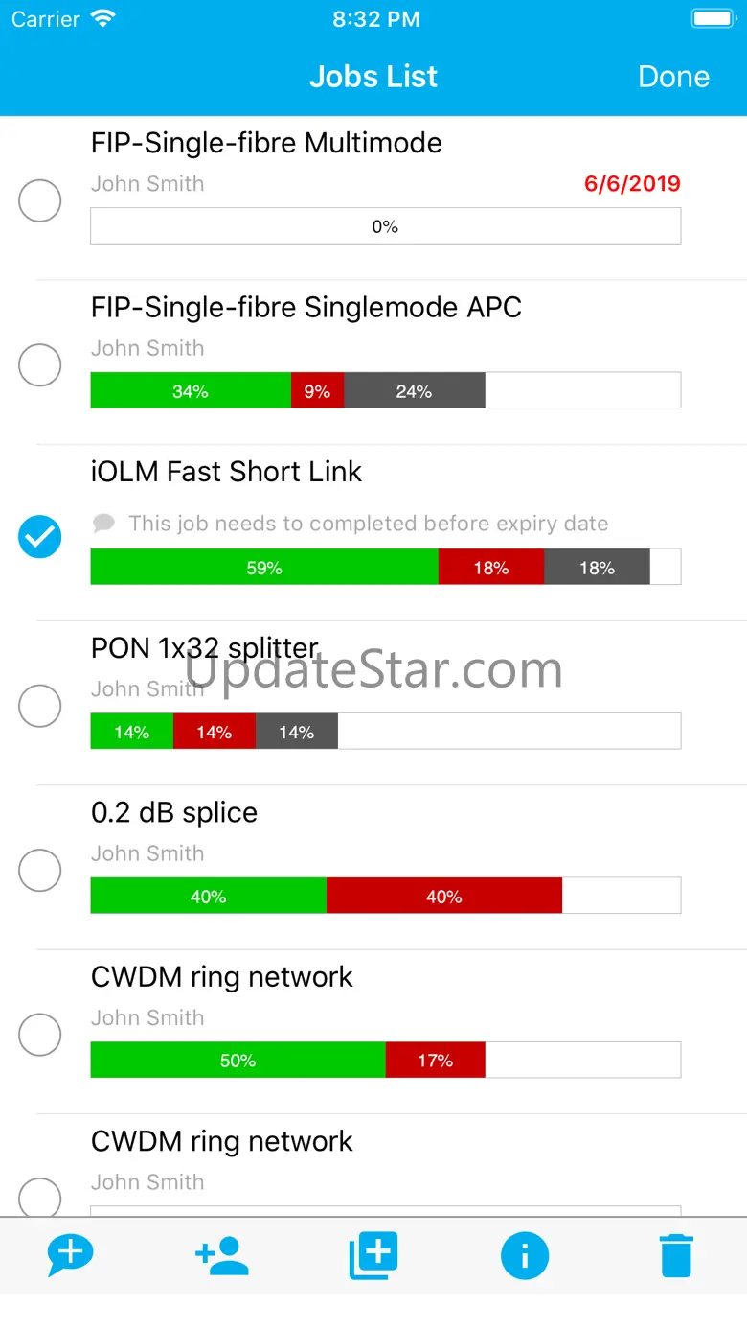Open the CWDM ring network 50% job
Image resolution: width=747 pixels, height=1330 pixels.
click(222, 977)
